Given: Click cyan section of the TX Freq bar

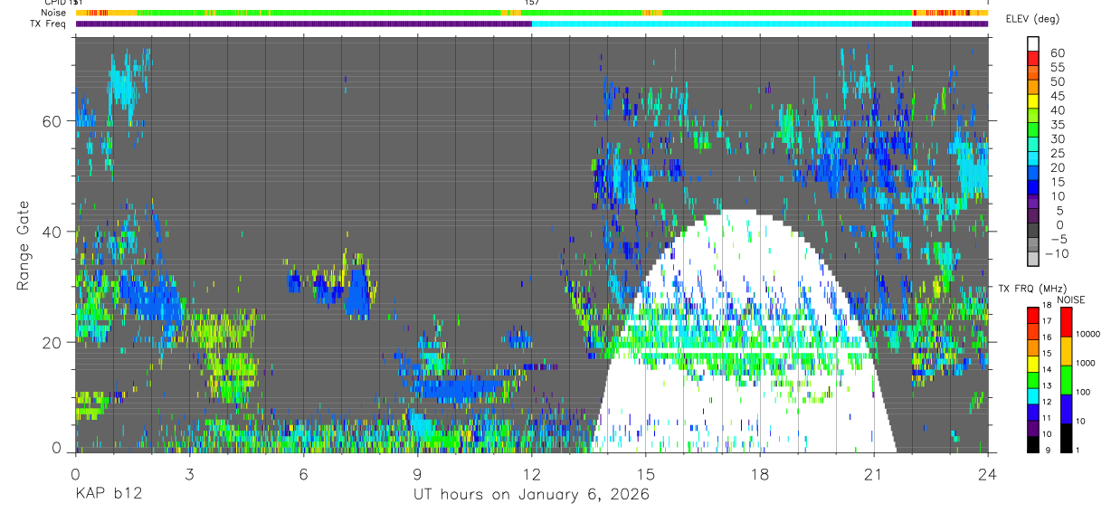Looking at the screenshot, I should [x=721, y=24].
